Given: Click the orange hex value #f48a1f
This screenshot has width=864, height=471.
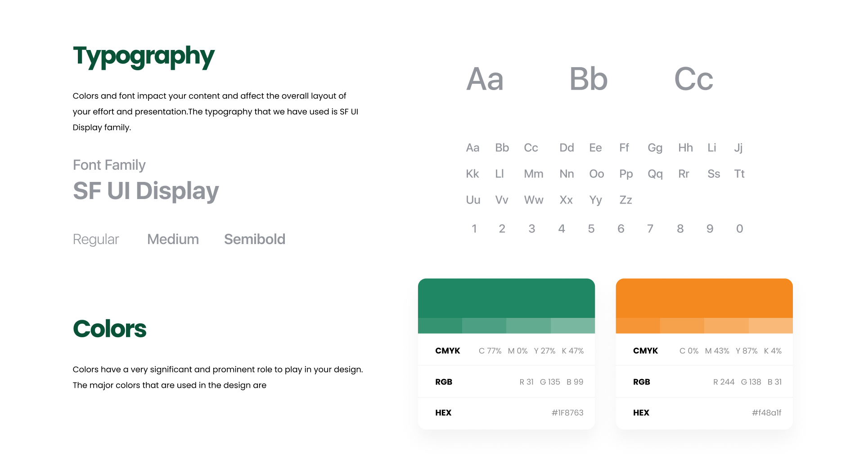Looking at the screenshot, I should (x=767, y=413).
